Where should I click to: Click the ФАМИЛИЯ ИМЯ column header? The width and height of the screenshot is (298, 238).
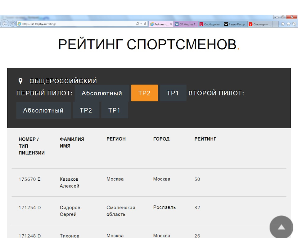coord(72,143)
